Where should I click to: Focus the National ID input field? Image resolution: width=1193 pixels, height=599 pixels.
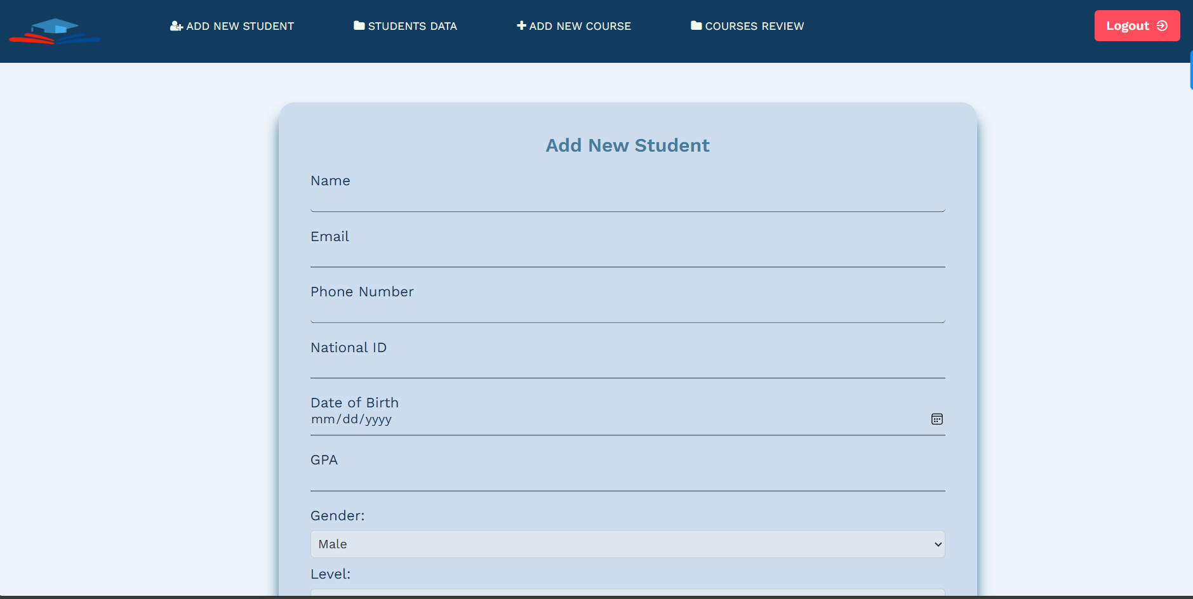(628, 367)
